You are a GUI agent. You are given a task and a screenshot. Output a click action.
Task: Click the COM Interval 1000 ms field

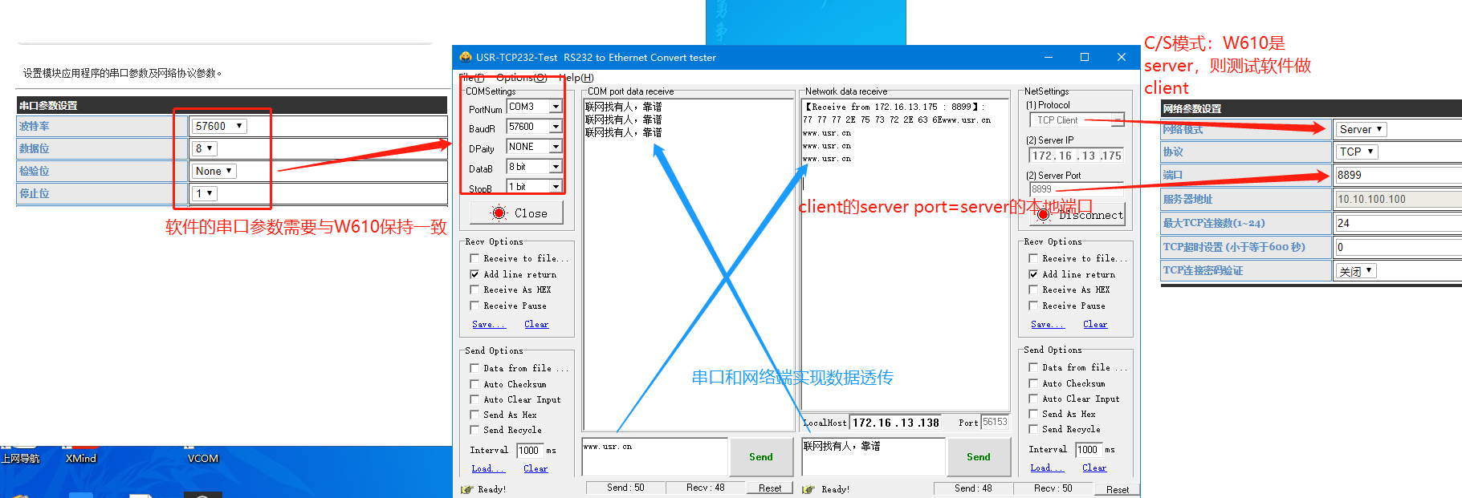pyautogui.click(x=529, y=451)
